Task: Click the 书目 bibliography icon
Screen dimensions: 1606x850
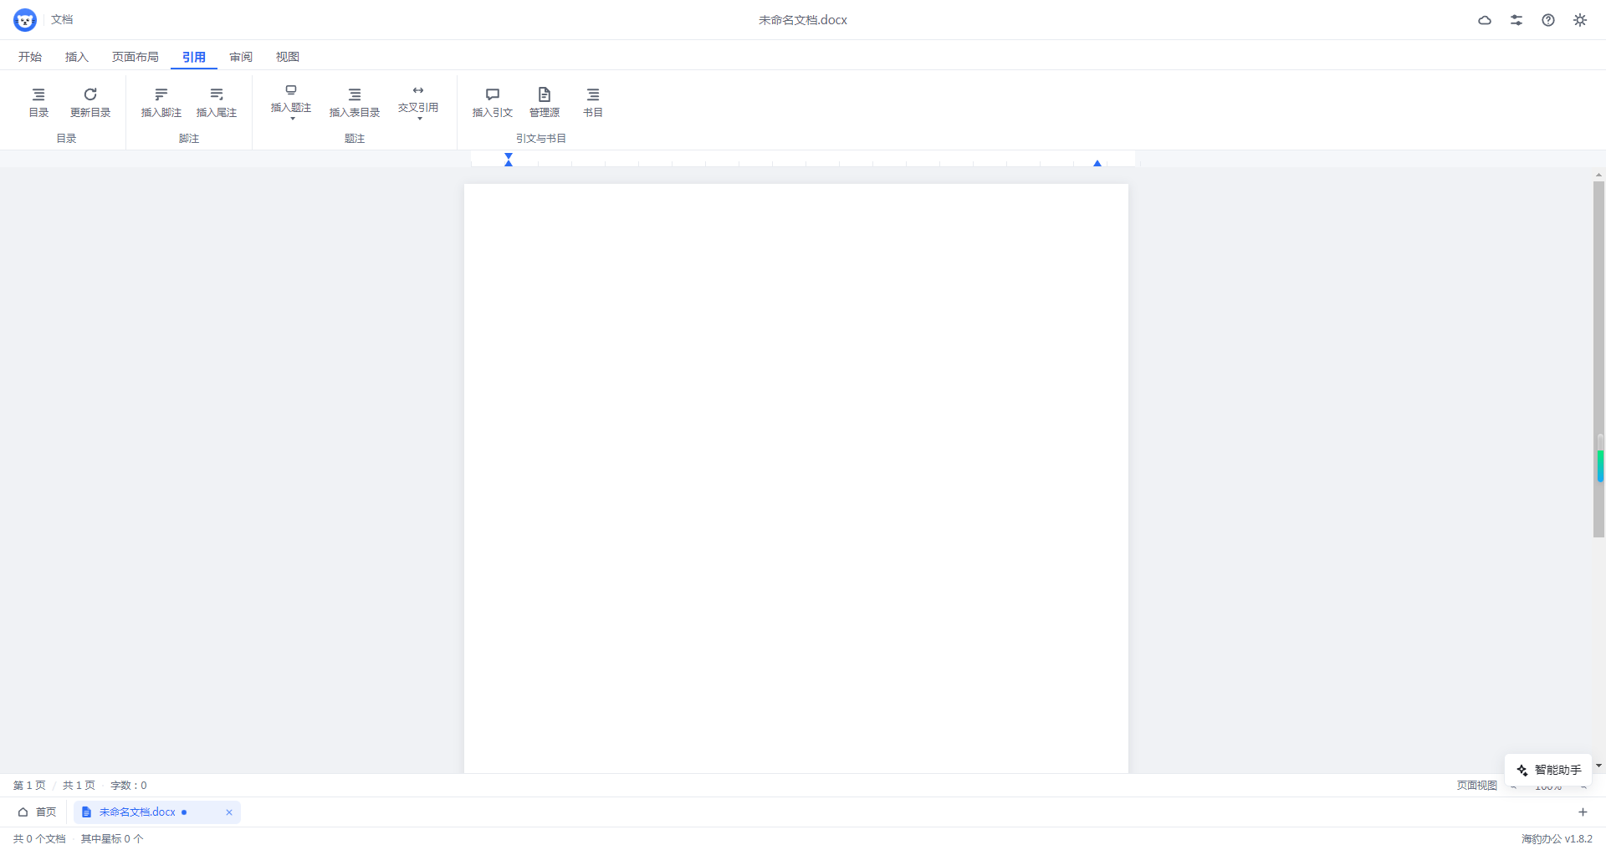Action: point(593,94)
